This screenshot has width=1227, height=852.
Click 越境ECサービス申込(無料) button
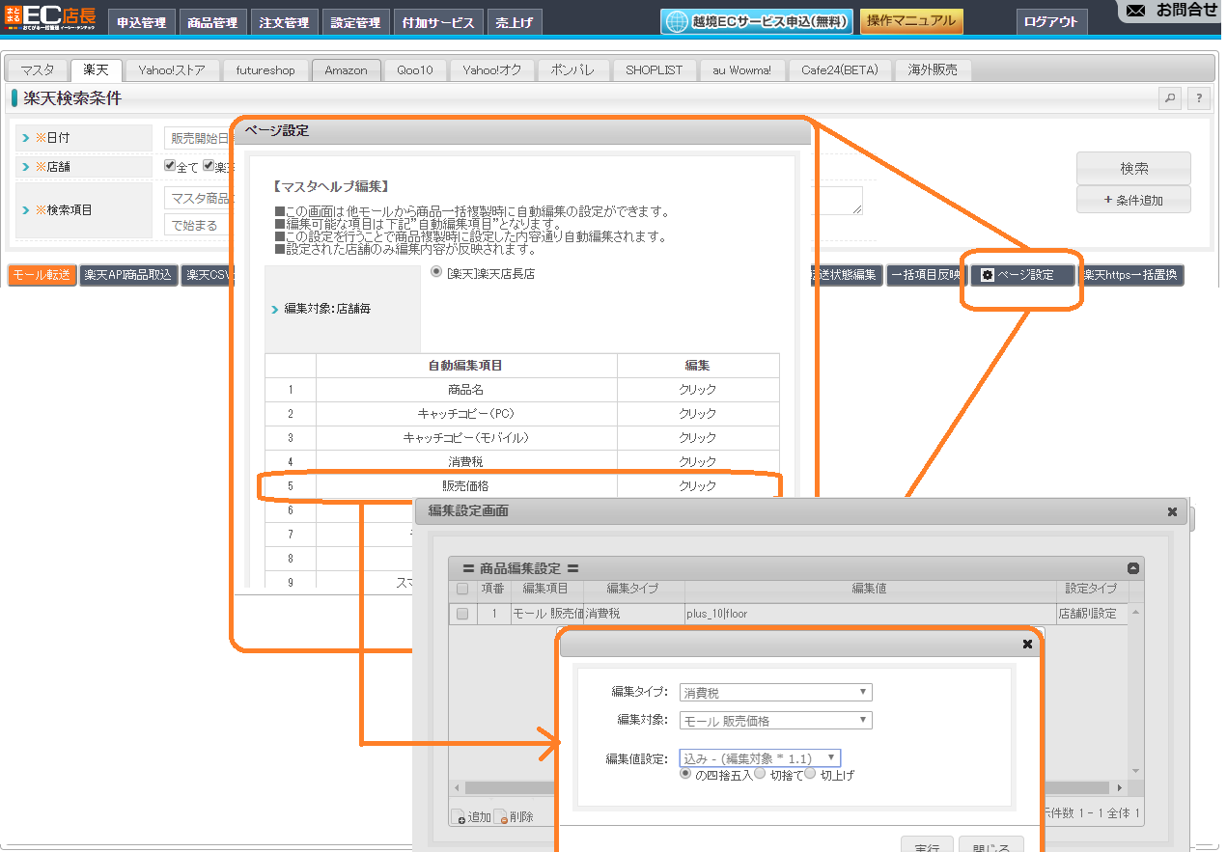tap(757, 21)
